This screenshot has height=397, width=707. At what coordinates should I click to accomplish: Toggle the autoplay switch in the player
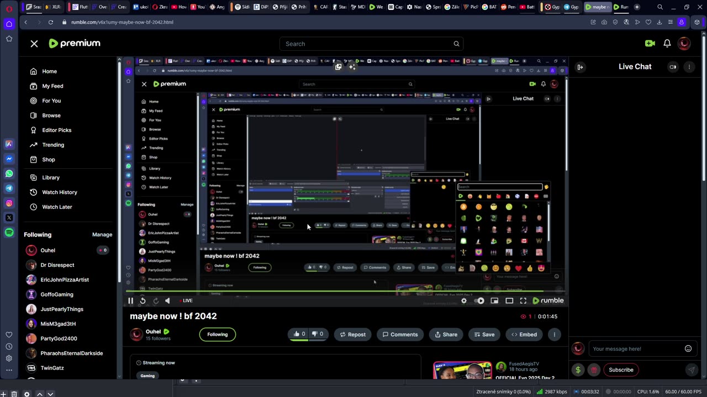click(479, 301)
